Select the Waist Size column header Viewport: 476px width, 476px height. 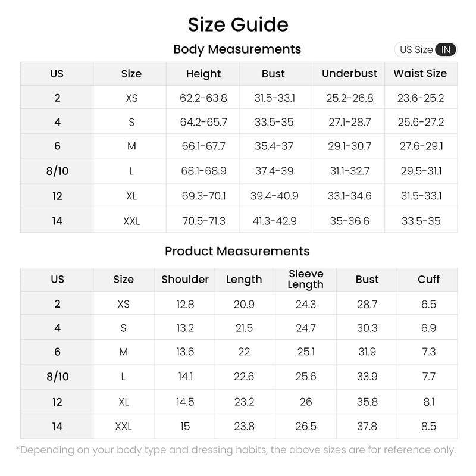click(x=420, y=74)
